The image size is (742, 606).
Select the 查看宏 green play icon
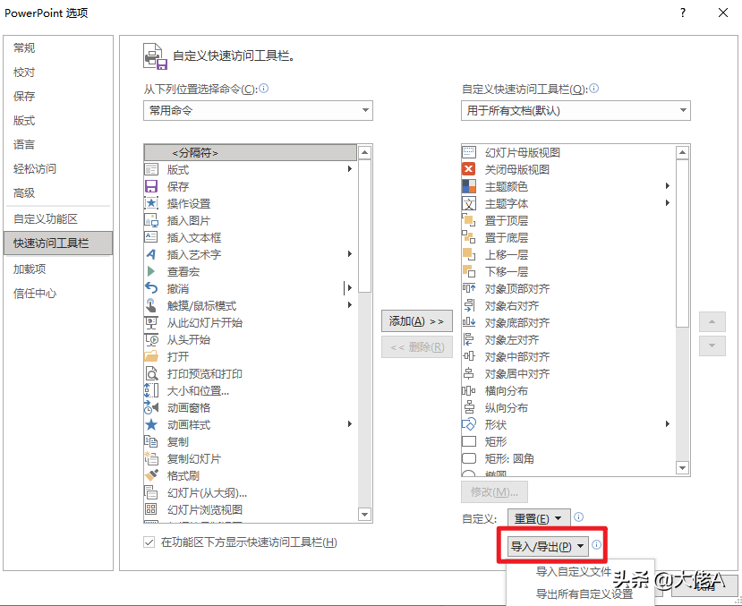click(x=151, y=271)
